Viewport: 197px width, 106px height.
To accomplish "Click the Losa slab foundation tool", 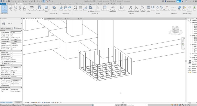I will (70, 8).
